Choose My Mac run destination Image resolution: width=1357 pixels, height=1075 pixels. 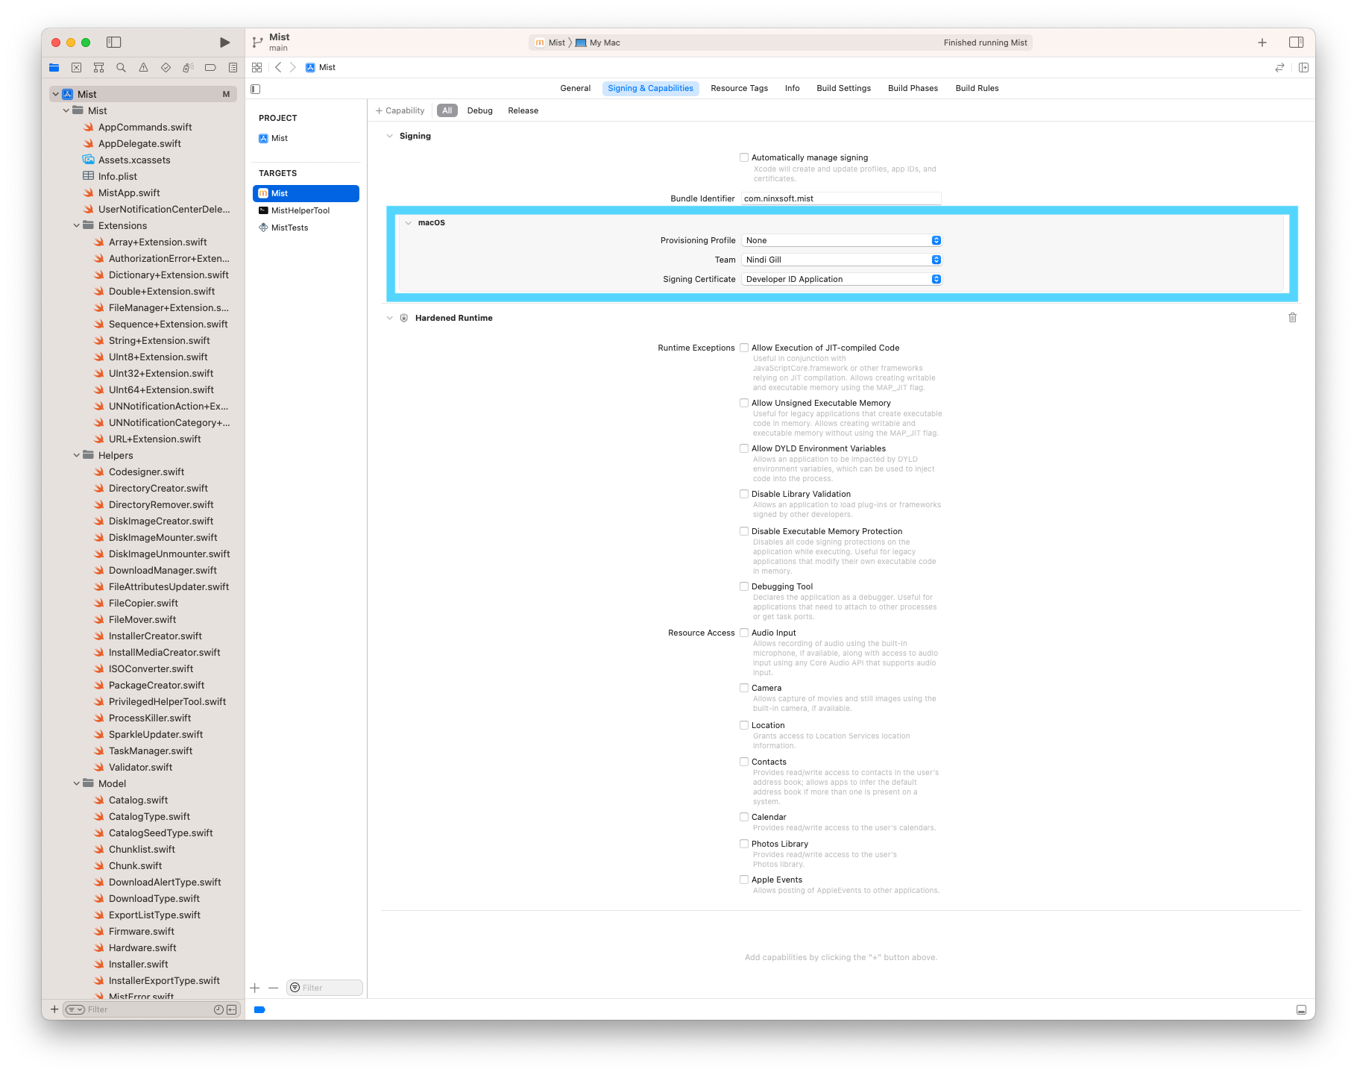tap(598, 43)
